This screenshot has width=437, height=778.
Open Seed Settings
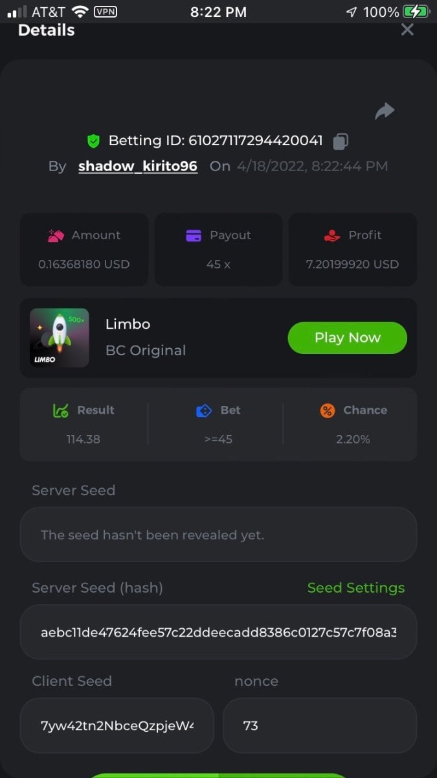pos(355,588)
